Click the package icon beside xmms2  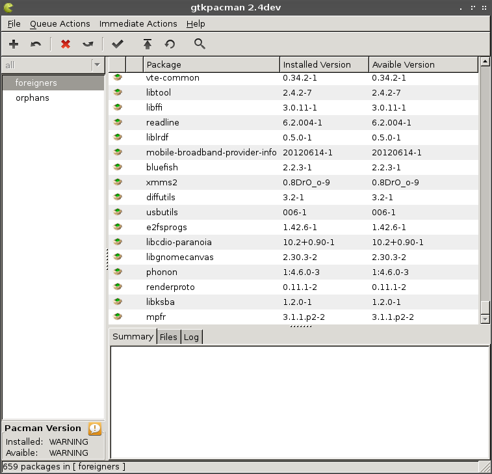click(118, 182)
